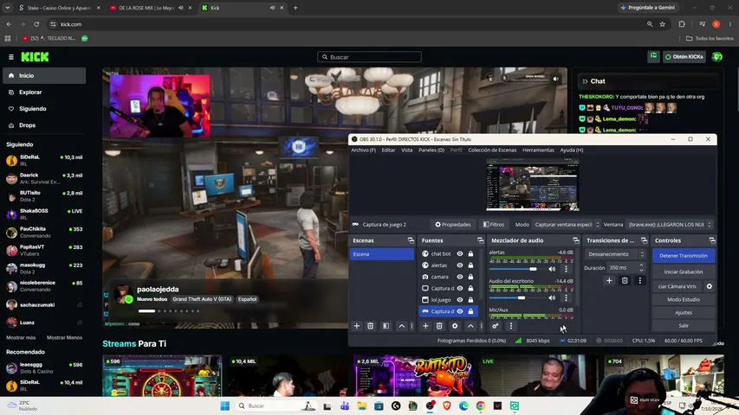
Task: Open the Editar menu in OBS
Action: click(x=388, y=150)
